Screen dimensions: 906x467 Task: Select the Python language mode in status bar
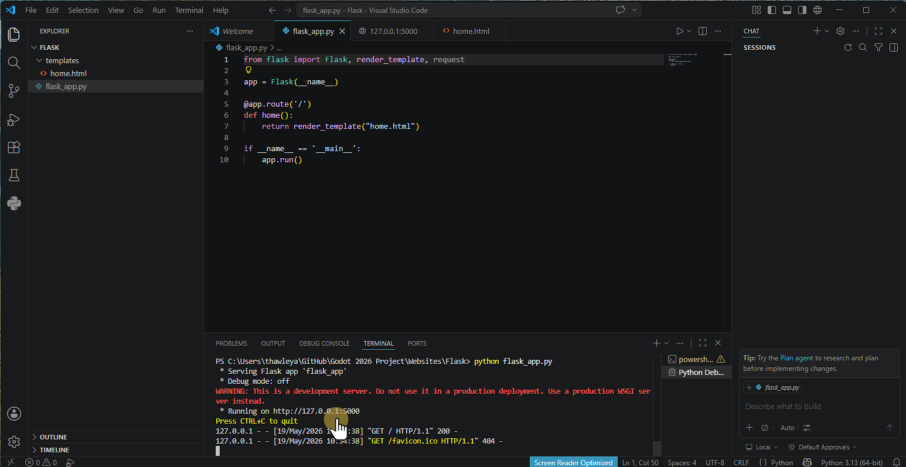click(x=782, y=462)
